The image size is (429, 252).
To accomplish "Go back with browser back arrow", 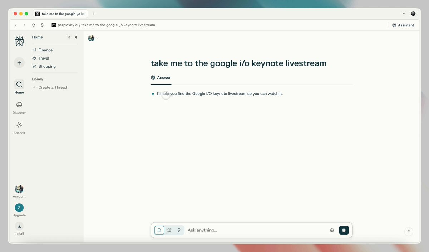I will click(16, 25).
